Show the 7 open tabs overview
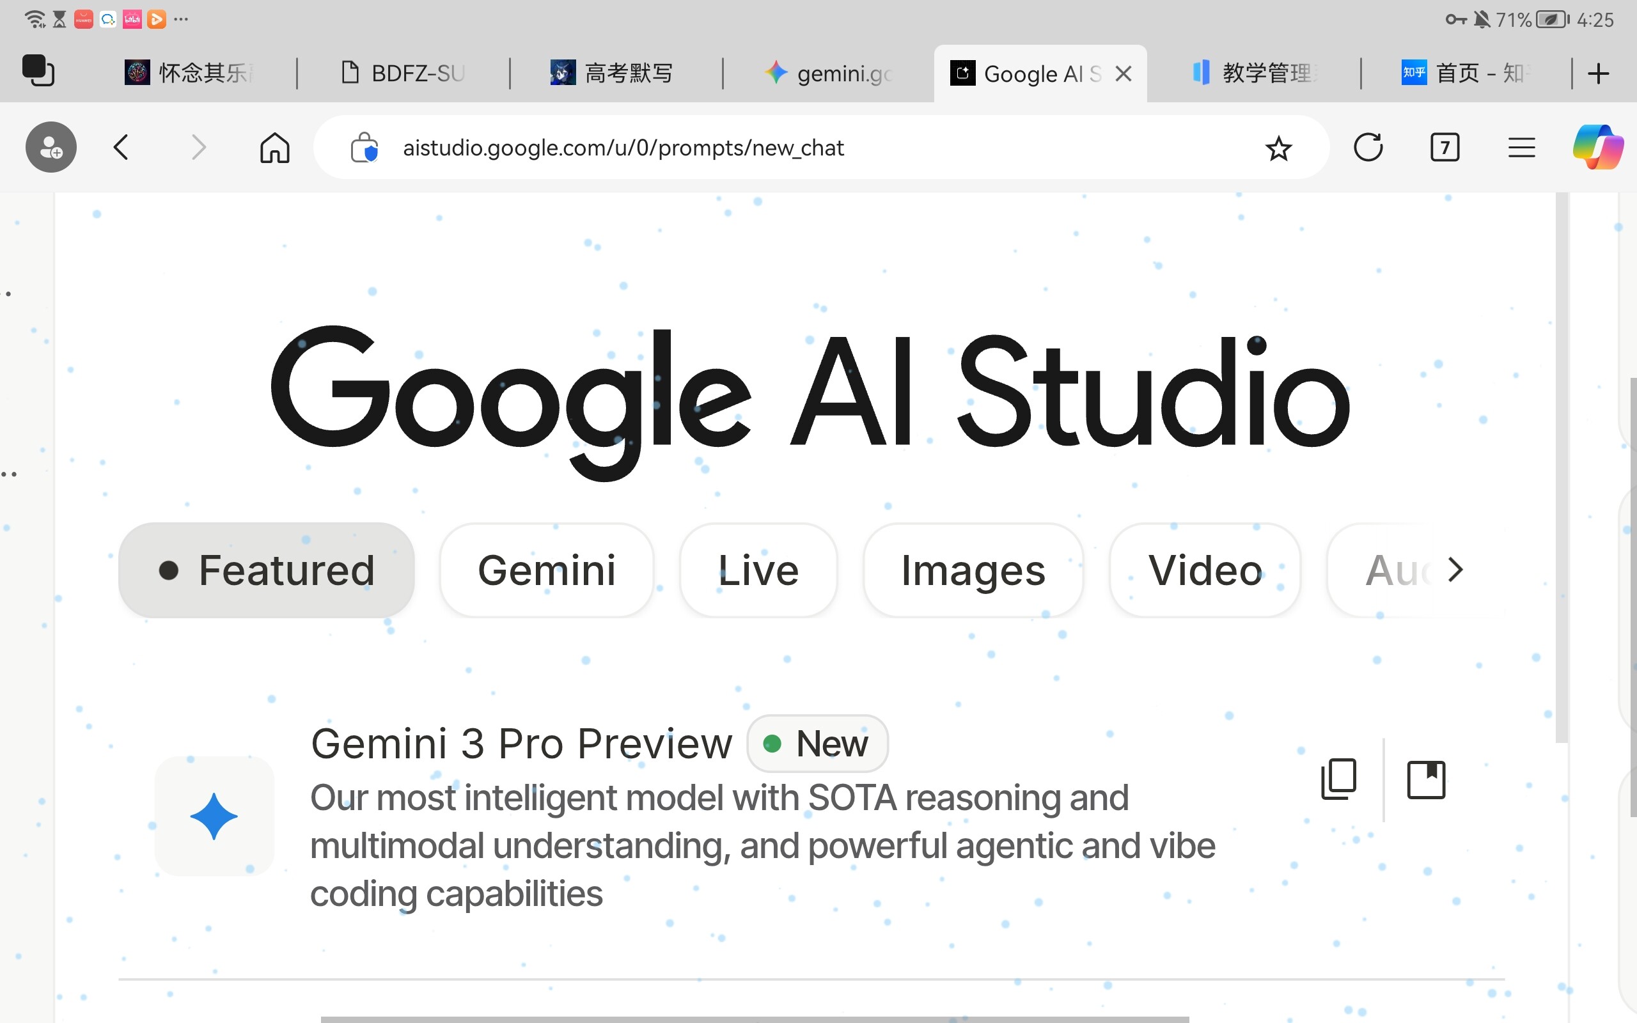1637x1023 pixels. click(x=1445, y=147)
